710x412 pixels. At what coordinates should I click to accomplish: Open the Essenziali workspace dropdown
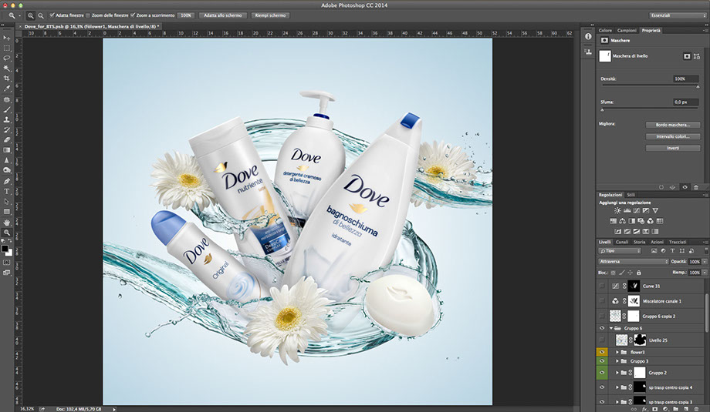(677, 15)
